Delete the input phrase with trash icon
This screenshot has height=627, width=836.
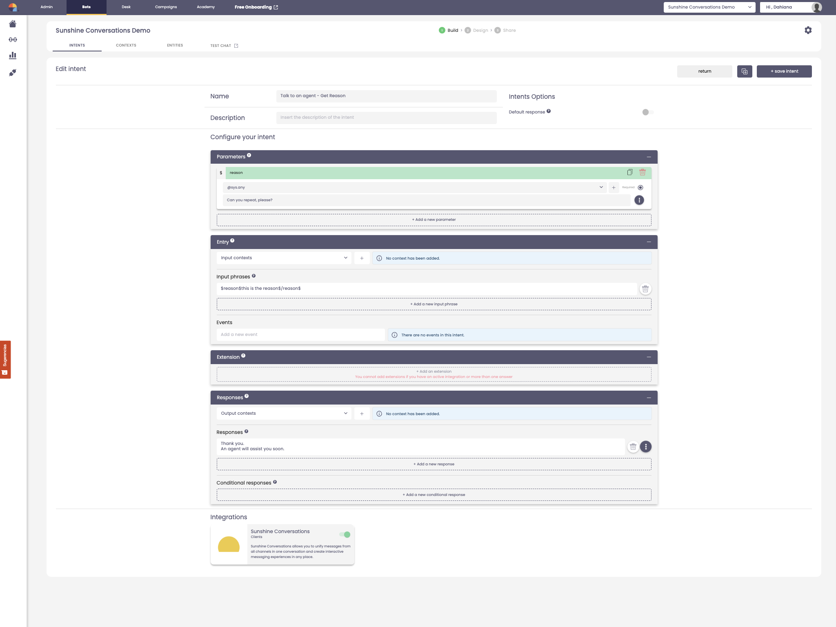tap(645, 289)
